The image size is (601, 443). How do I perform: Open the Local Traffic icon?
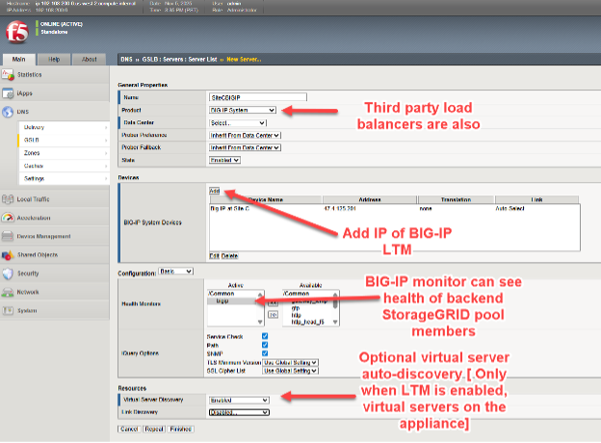pyautogui.click(x=8, y=199)
